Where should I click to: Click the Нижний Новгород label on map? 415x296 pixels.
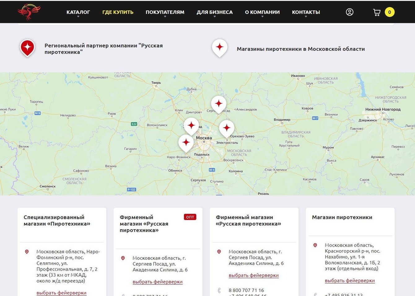point(383,109)
